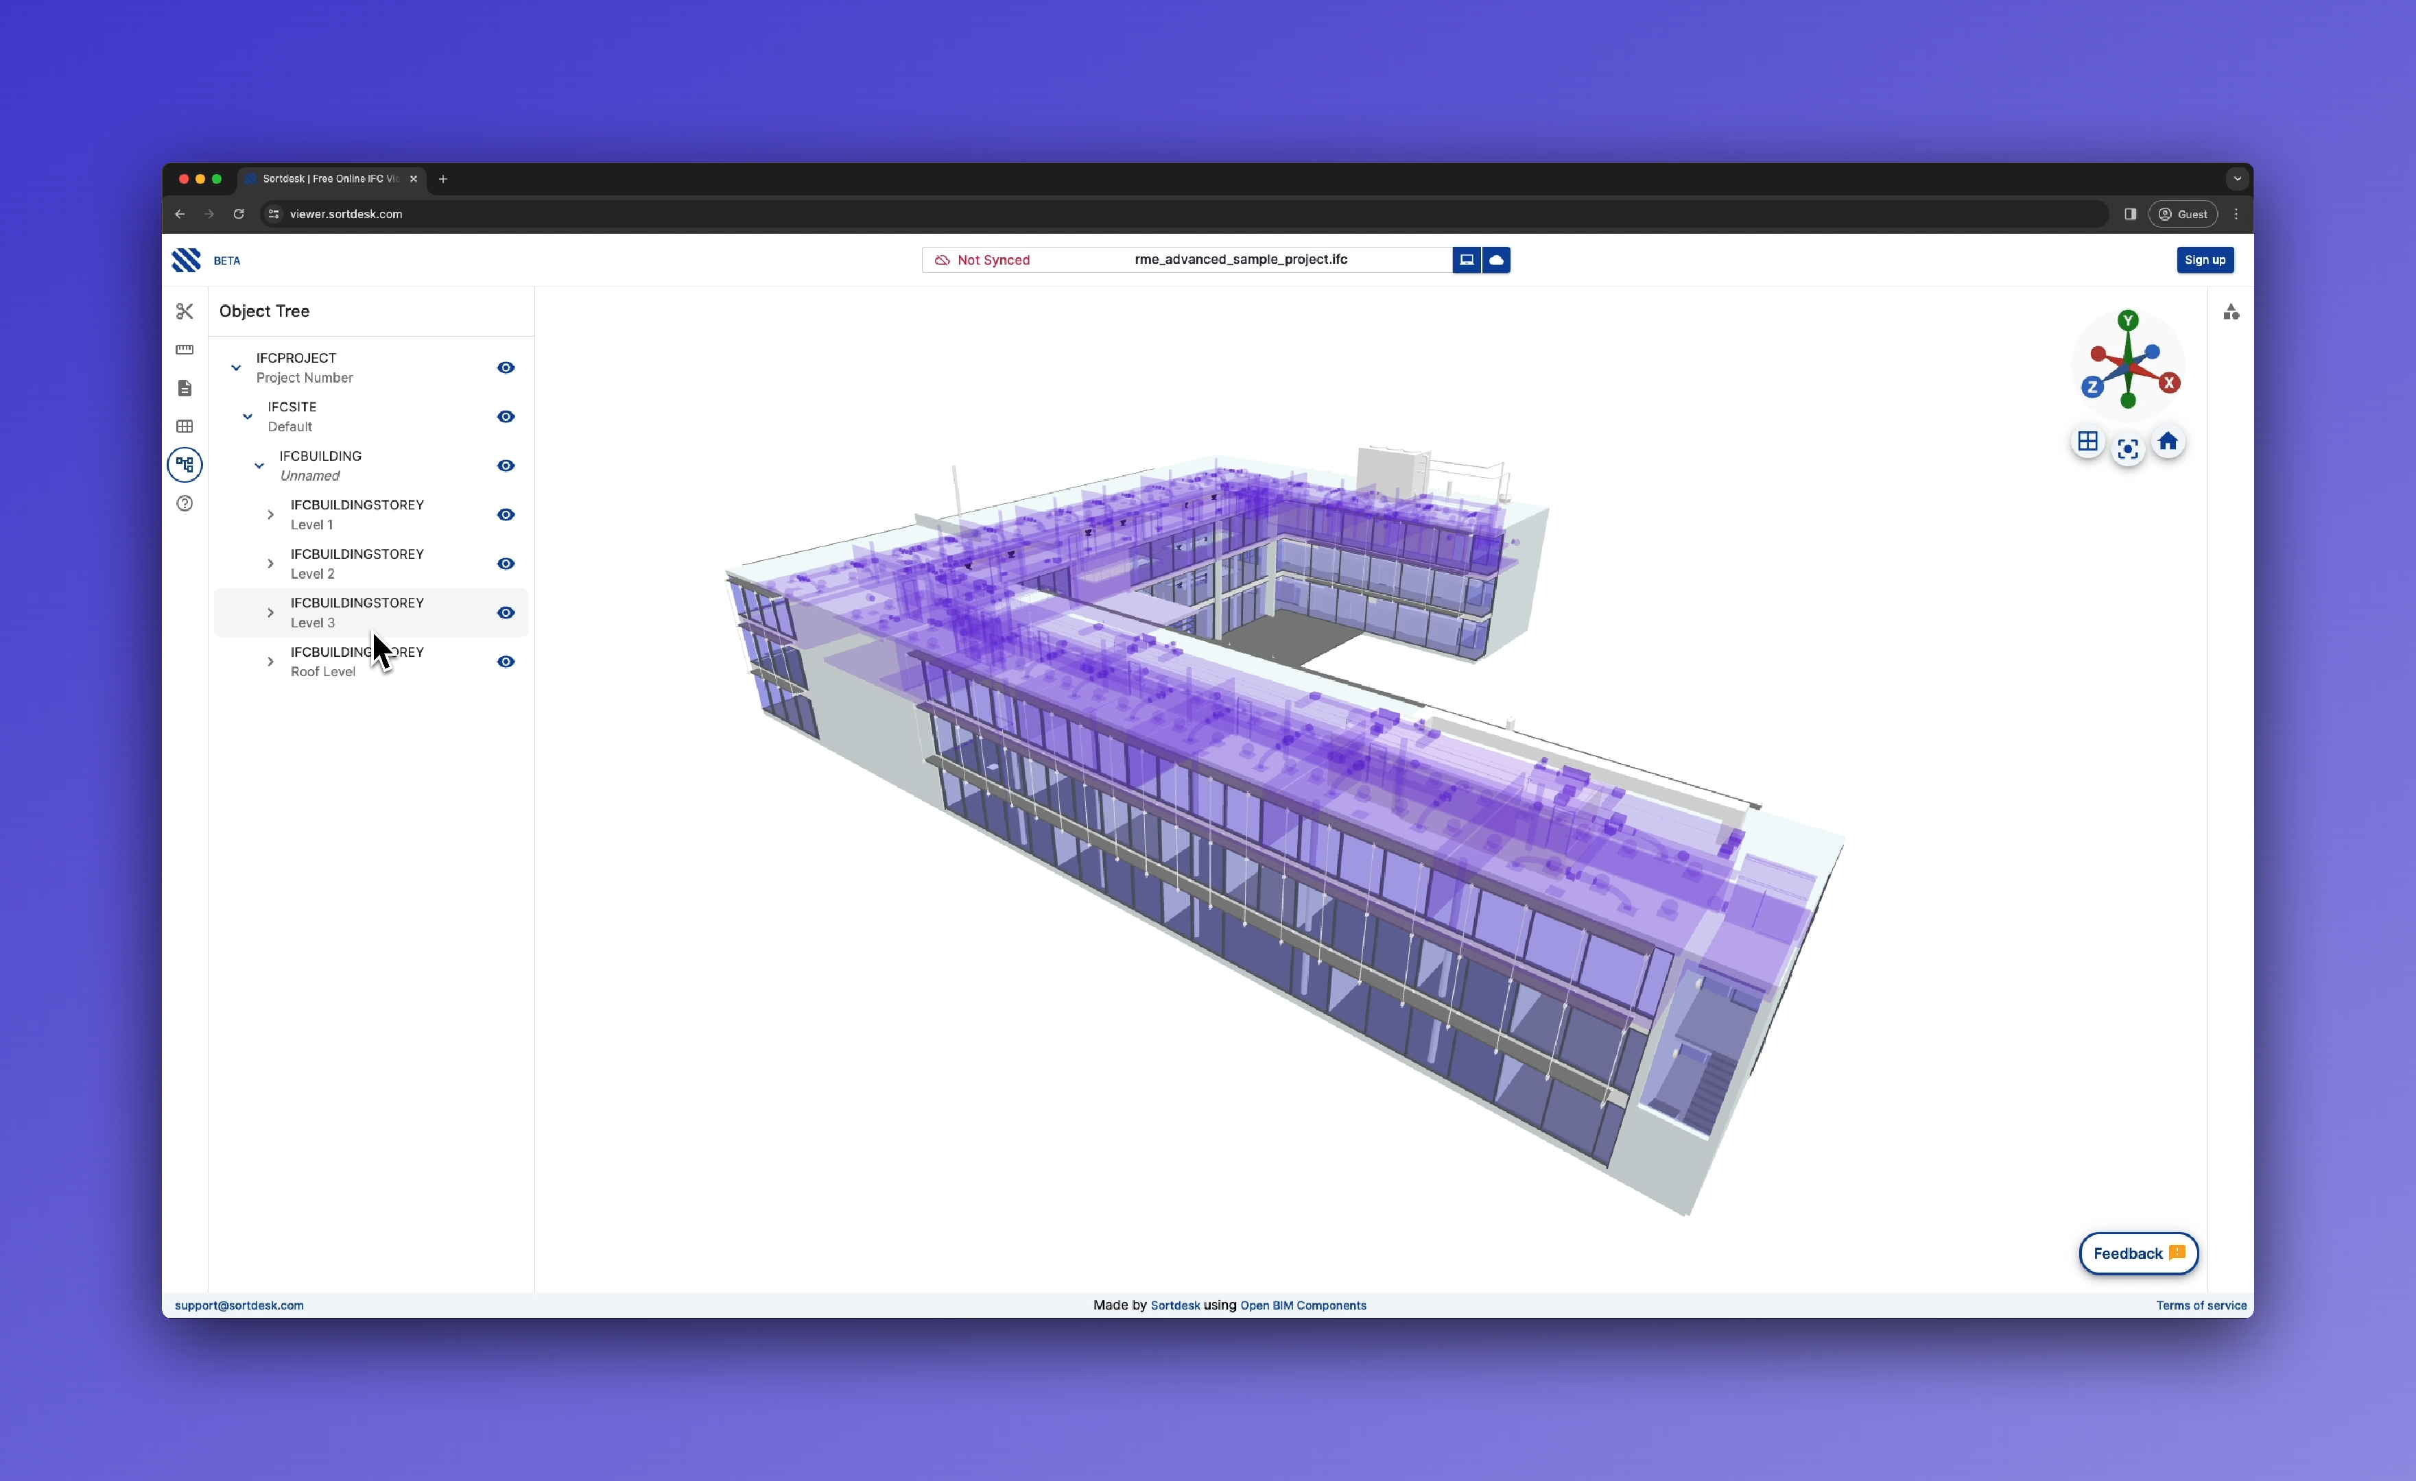The height and width of the screenshot is (1481, 2416).
Task: Open the shapes panel icon at right edge
Action: coord(2231,313)
